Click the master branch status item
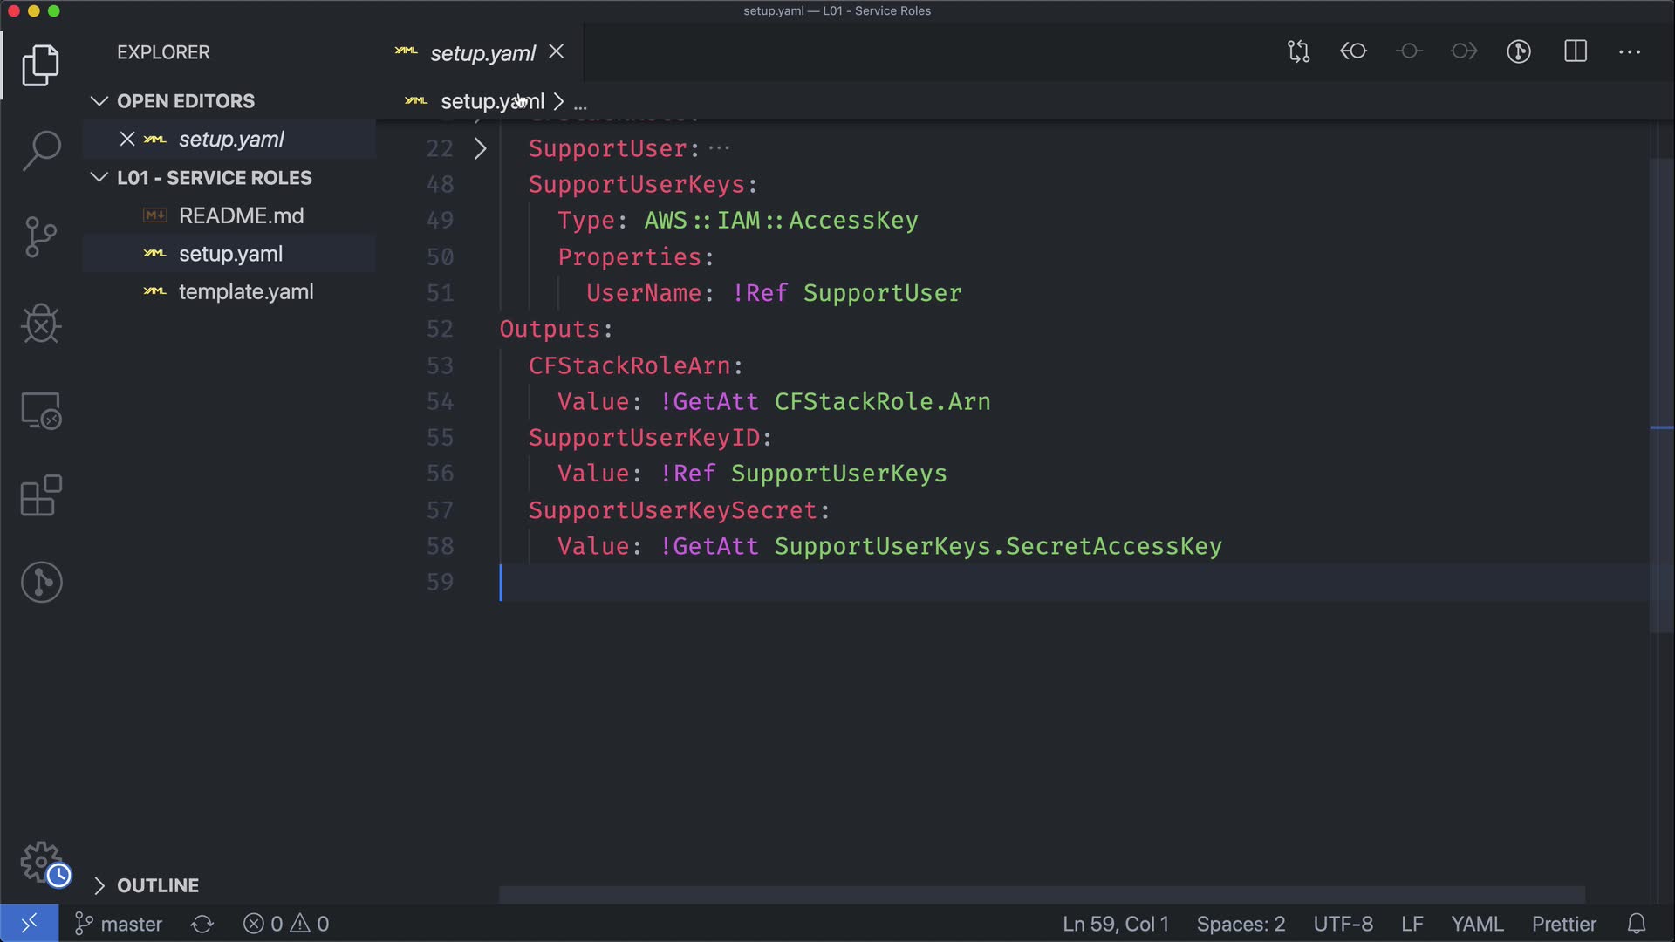 click(x=119, y=924)
